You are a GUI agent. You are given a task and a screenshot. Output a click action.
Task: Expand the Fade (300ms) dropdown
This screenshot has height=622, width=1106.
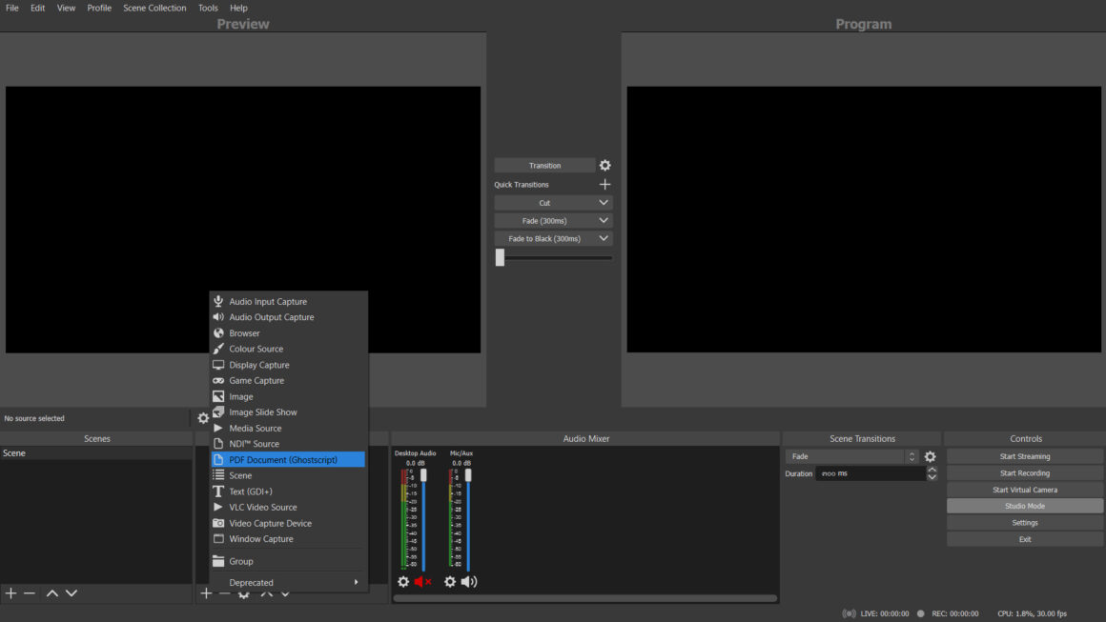pyautogui.click(x=602, y=220)
